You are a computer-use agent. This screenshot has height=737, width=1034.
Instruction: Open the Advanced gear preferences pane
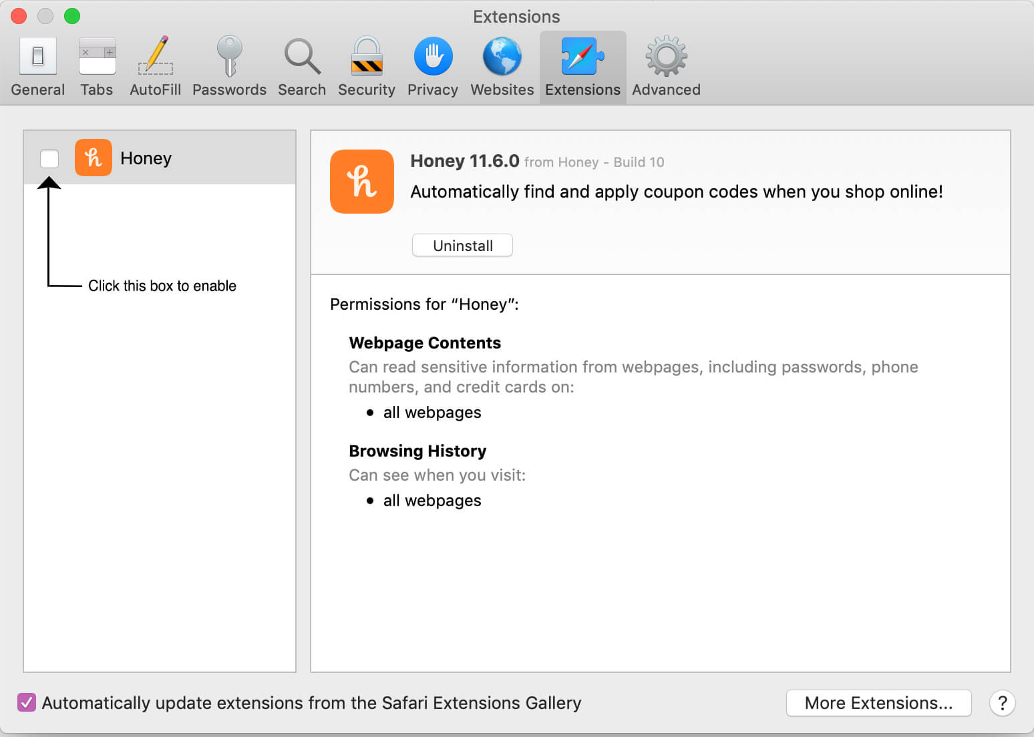tap(666, 67)
